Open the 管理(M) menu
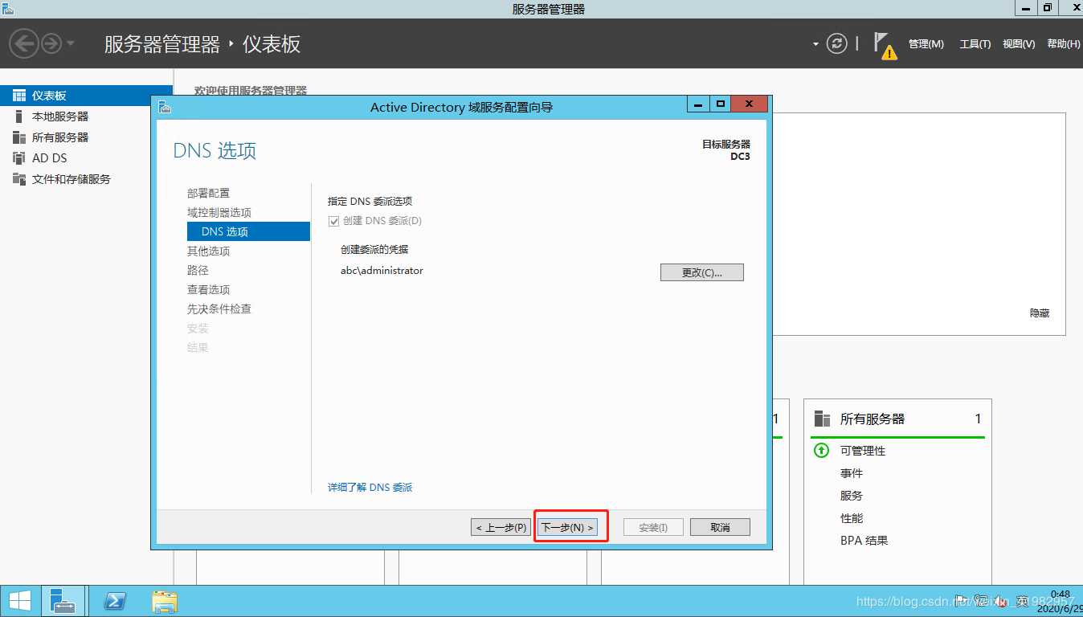 (x=926, y=44)
